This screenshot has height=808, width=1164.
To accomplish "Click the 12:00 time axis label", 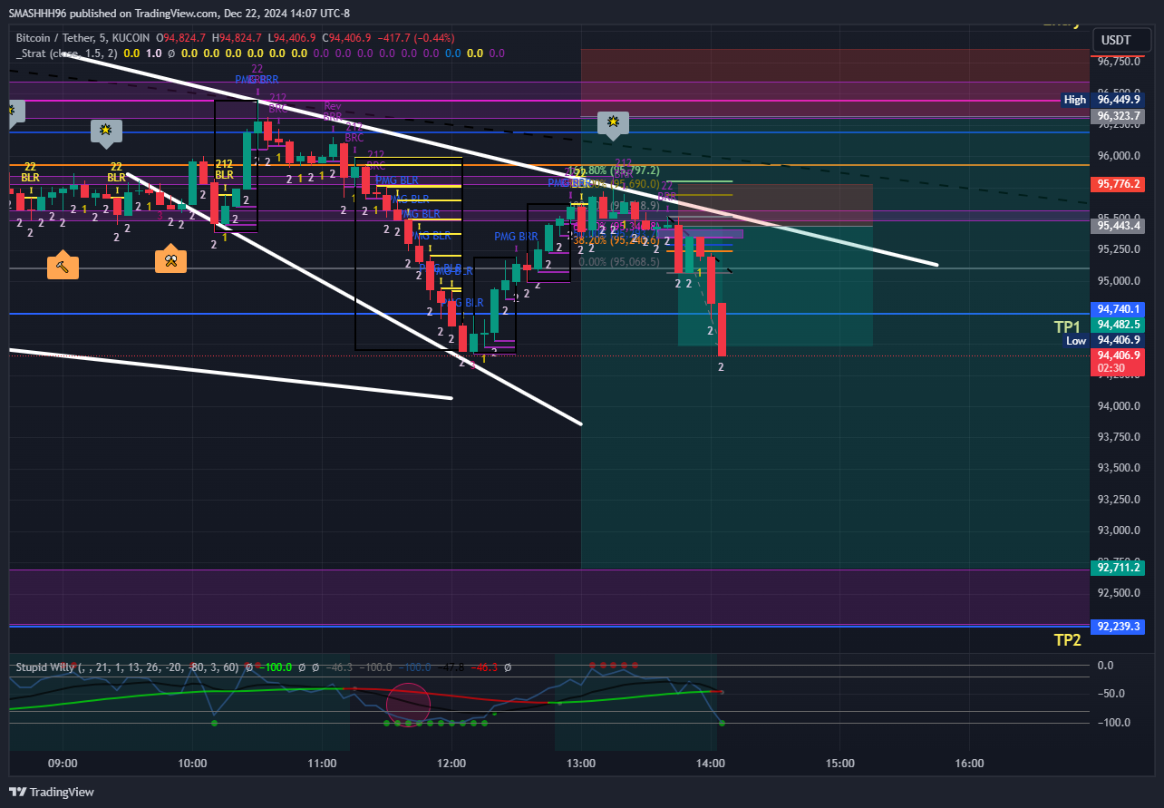I will (451, 764).
